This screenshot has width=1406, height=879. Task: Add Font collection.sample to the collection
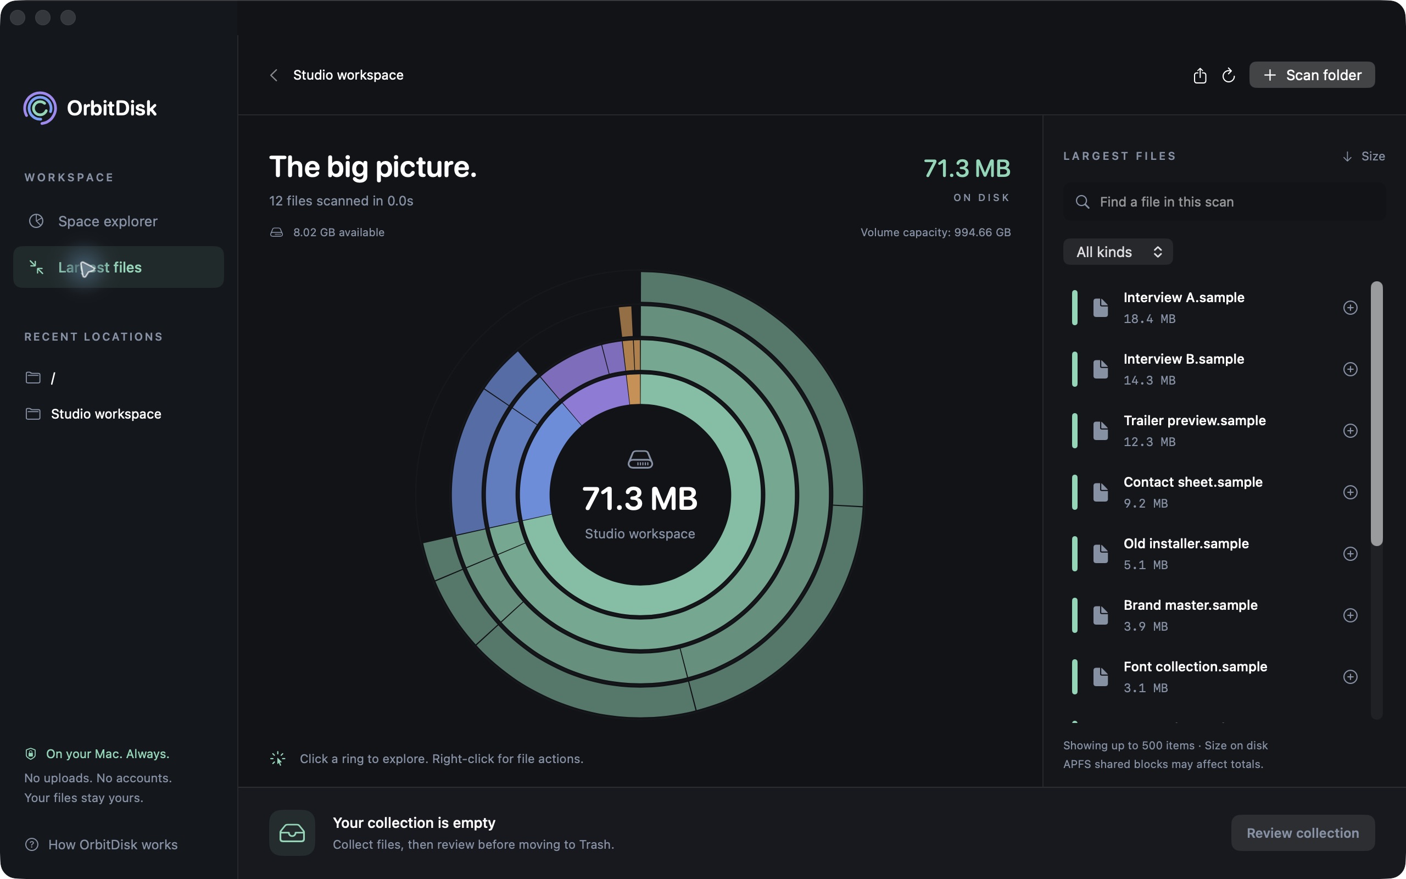click(1350, 677)
